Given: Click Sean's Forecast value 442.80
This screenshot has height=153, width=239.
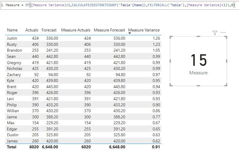Looking at the screenshot, I should point(52,57).
